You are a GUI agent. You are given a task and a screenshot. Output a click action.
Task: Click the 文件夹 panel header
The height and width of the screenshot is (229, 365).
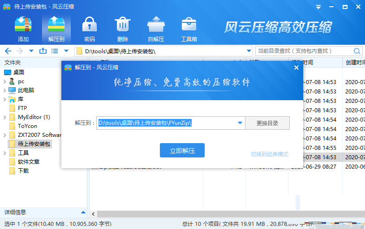tap(13, 63)
